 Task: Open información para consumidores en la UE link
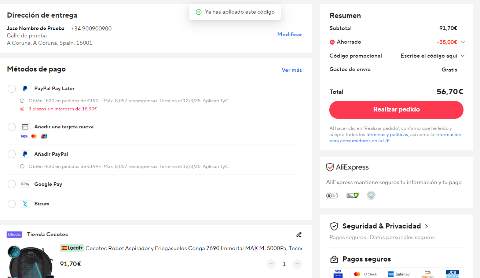point(396,138)
